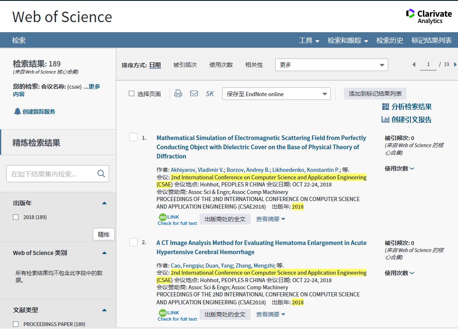Click the 分析检索结果 chart icon
This screenshot has width=458, height=329.
tap(386, 107)
